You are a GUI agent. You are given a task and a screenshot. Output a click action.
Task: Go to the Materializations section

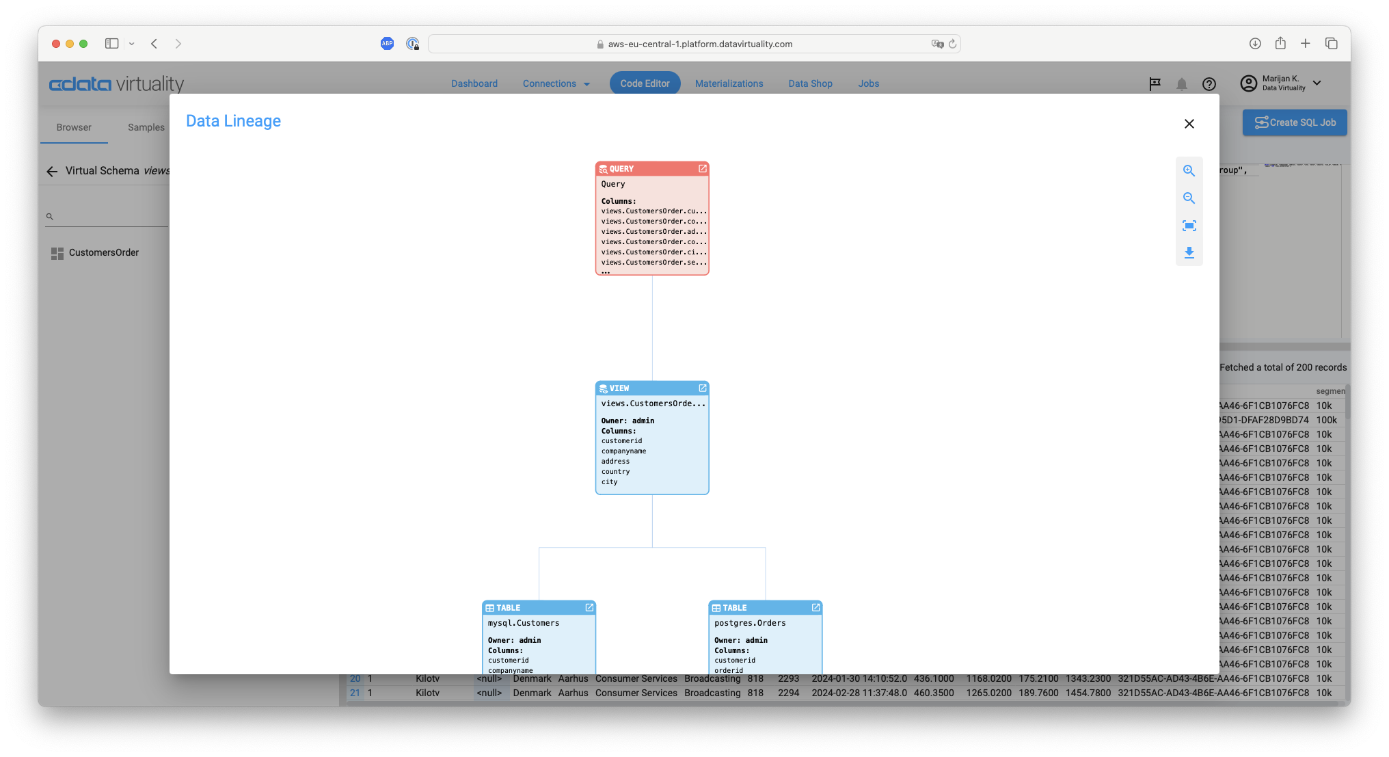coord(729,83)
